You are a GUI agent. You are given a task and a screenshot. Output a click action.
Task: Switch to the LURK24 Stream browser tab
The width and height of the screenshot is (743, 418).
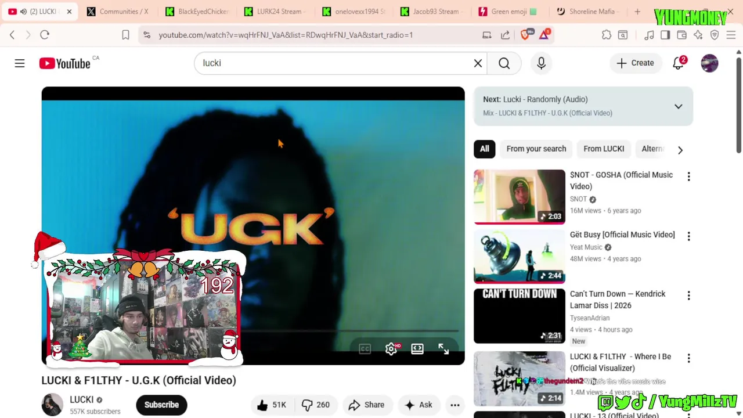(x=275, y=12)
